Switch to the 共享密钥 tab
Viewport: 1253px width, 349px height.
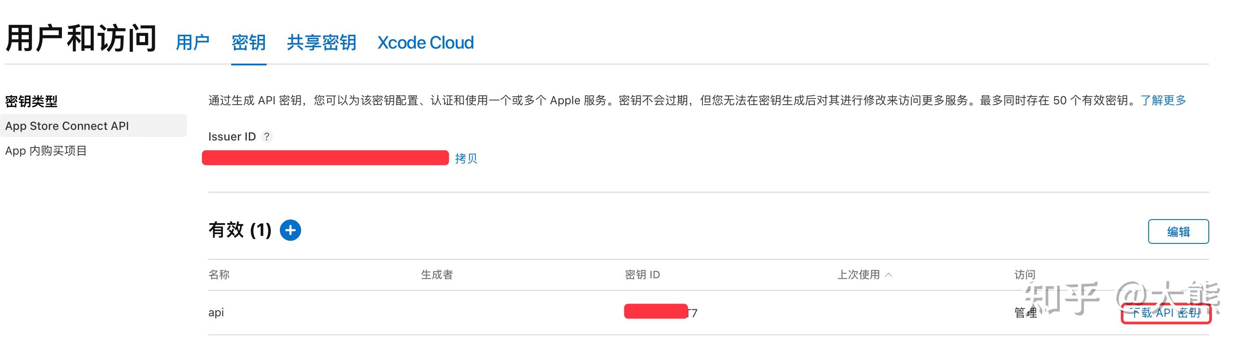(x=321, y=43)
